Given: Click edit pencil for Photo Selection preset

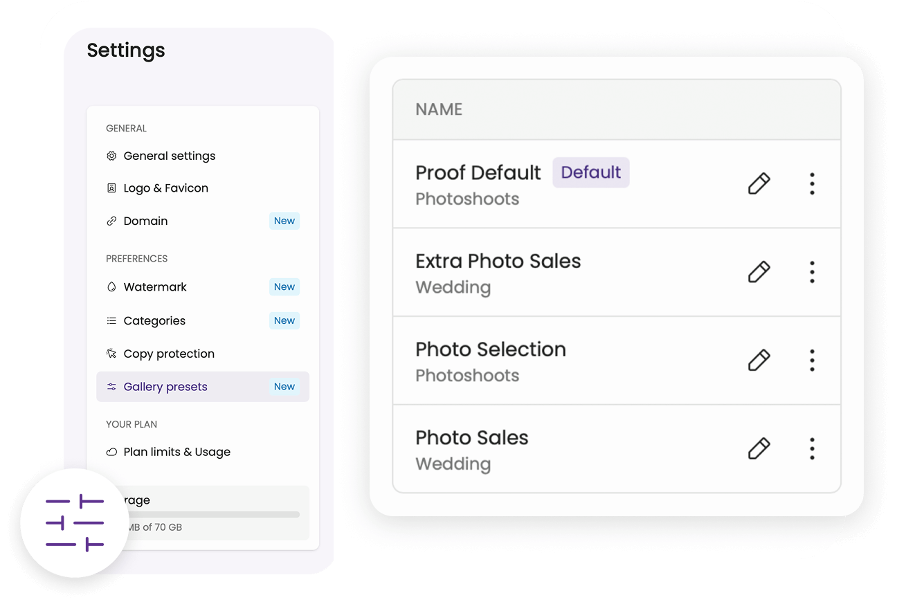Looking at the screenshot, I should click(759, 361).
